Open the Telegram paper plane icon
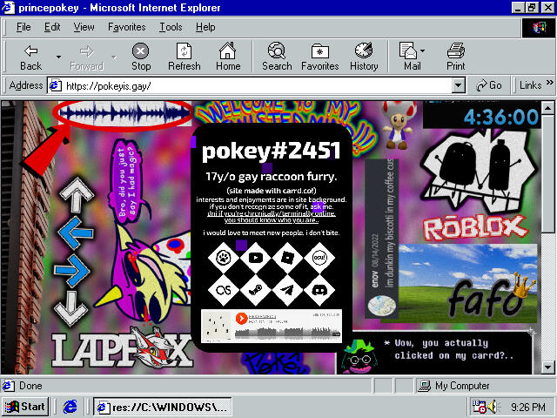The height and width of the screenshot is (418, 557). click(x=287, y=290)
